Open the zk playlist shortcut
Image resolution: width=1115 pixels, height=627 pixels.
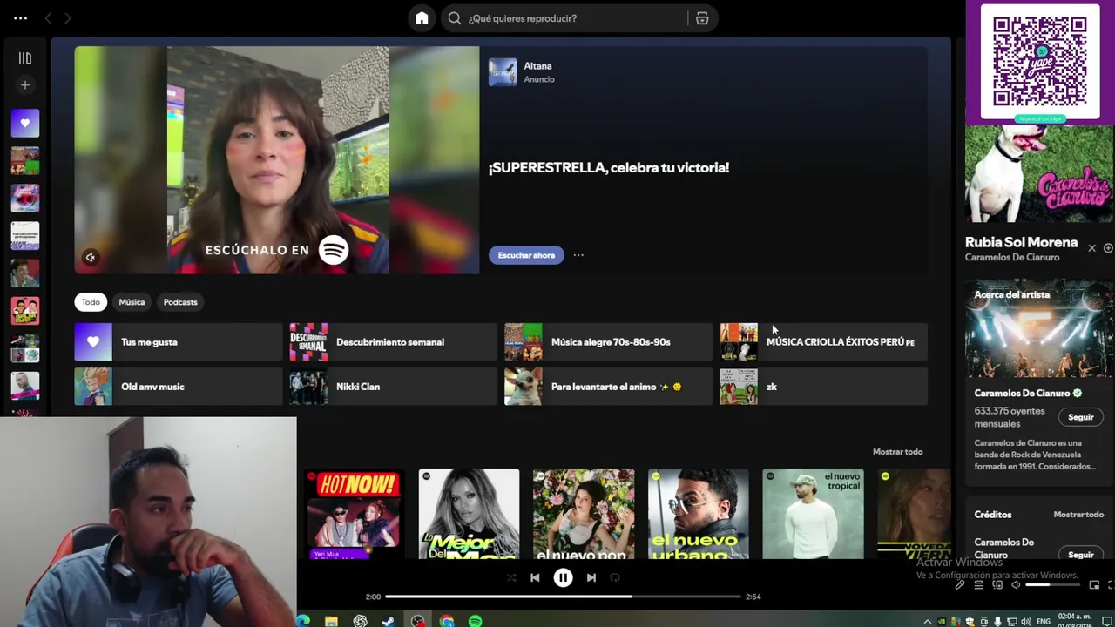point(823,387)
